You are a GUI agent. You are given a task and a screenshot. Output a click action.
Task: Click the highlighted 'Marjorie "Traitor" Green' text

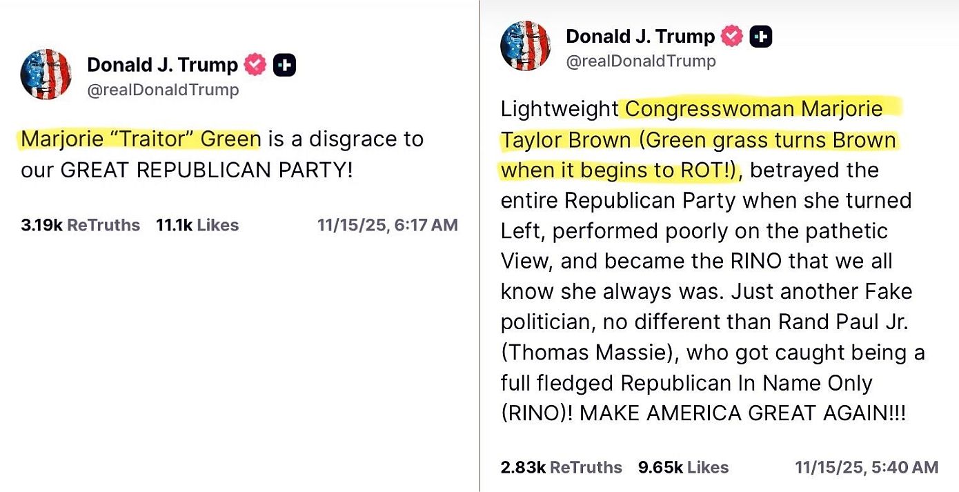[x=141, y=139]
